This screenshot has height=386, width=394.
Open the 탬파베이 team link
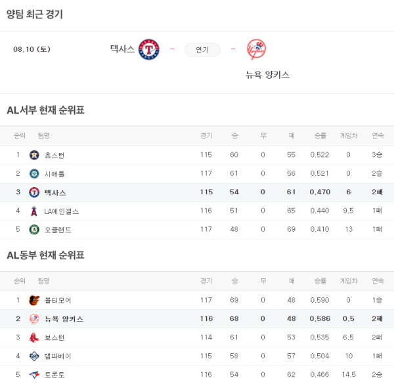[57, 356]
